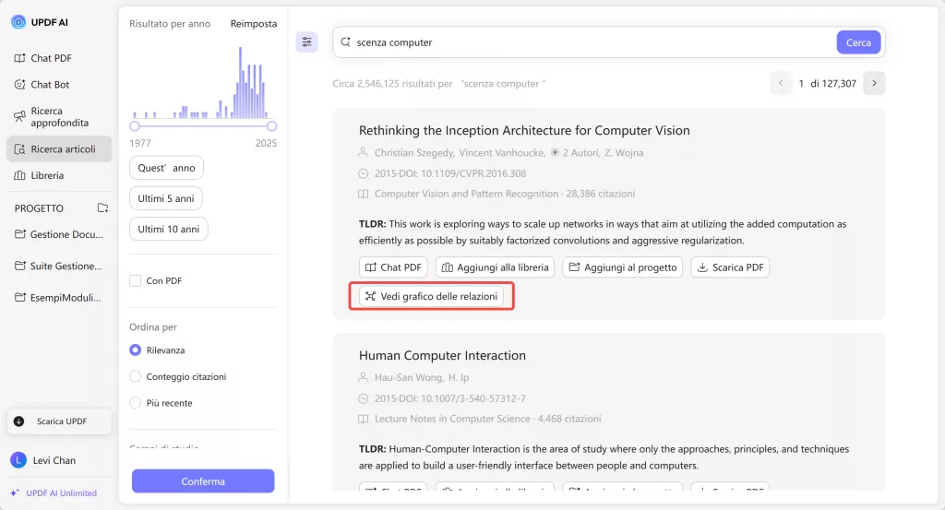Click the right year range slider handle

tap(271, 126)
